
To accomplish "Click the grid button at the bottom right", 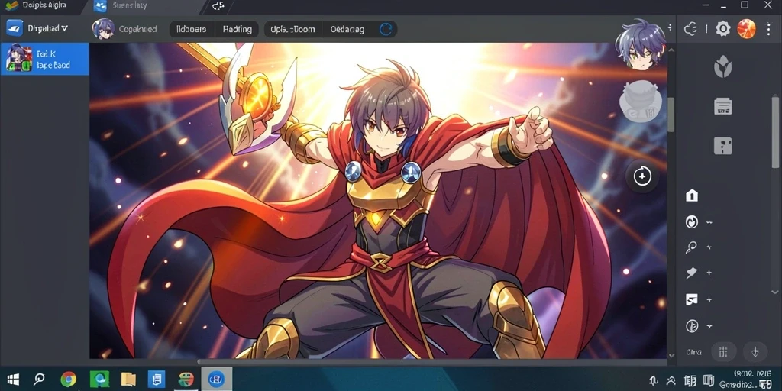I will coord(722,352).
